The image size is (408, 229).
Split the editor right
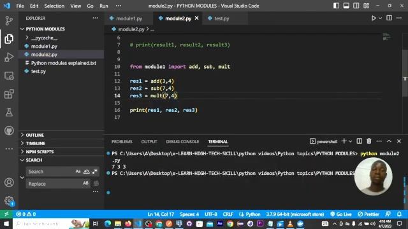tap(390, 18)
